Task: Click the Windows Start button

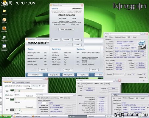Action: click(6, 117)
